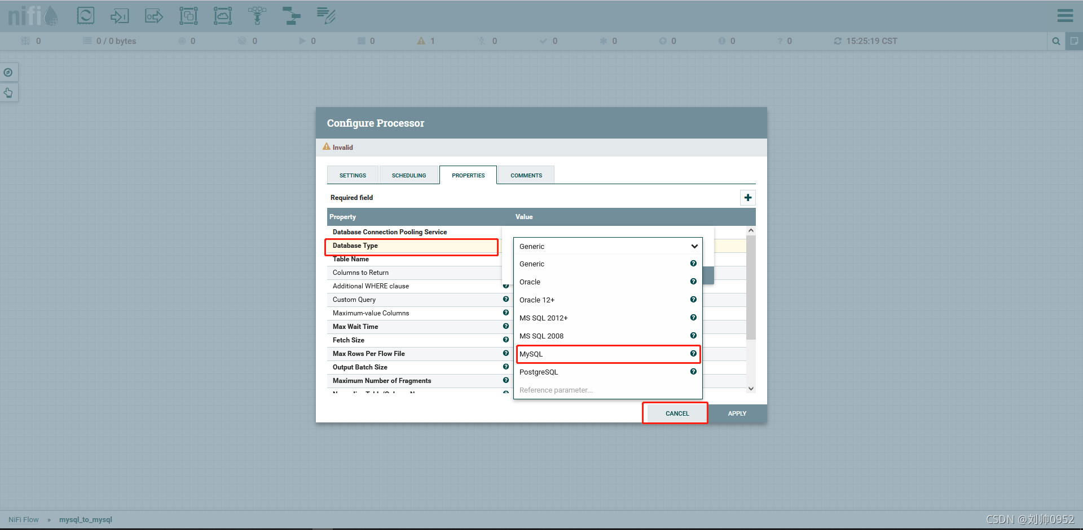Viewport: 1083px width, 530px height.
Task: Click the NiFi logo icon
Action: pos(33,16)
